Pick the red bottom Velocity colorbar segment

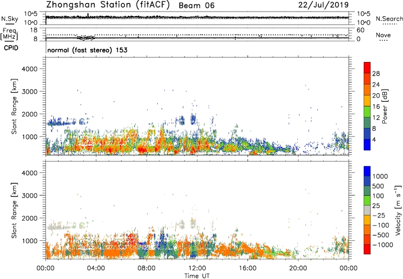click(367, 249)
